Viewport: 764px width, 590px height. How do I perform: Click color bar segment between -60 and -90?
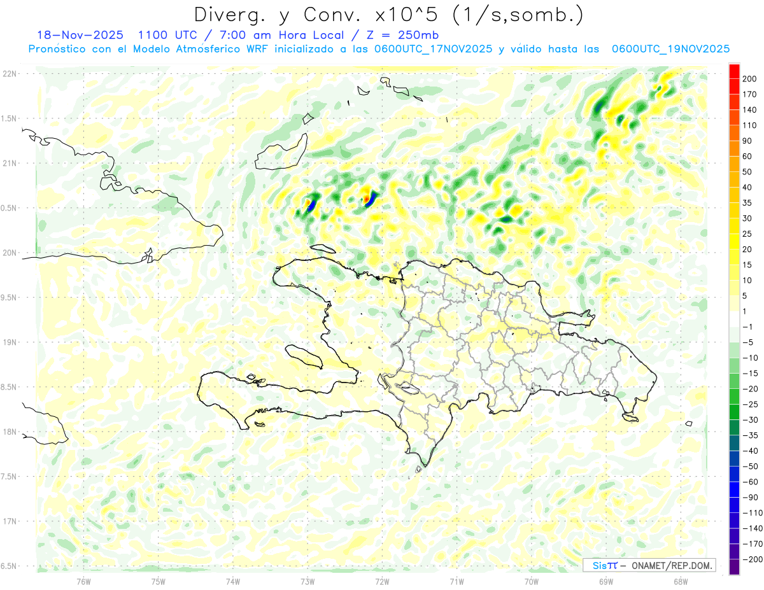[x=734, y=489]
